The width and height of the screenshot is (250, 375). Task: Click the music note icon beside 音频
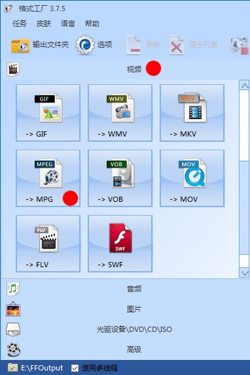pyautogui.click(x=13, y=289)
